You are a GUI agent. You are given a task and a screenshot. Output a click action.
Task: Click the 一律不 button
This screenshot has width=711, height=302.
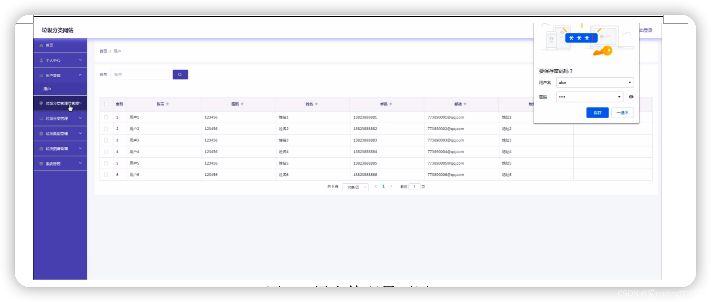point(623,113)
